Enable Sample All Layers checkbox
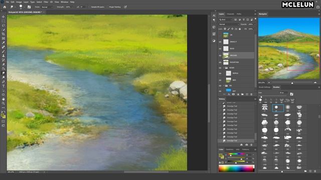Image resolution: width=321 pixels, height=180 pixels. coord(90,7)
